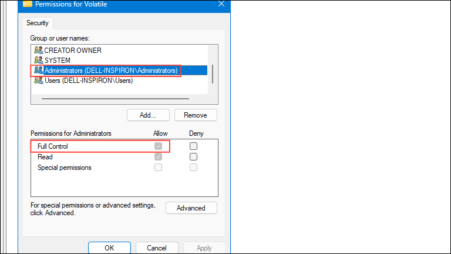Click the CREATOR OWNER group icon

point(39,50)
